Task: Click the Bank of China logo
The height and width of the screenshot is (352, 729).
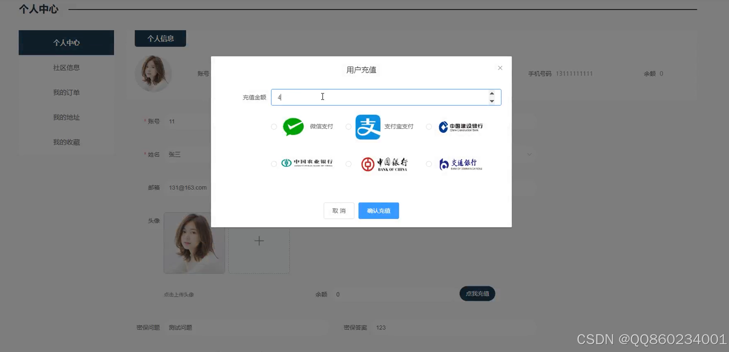Action: (x=385, y=164)
